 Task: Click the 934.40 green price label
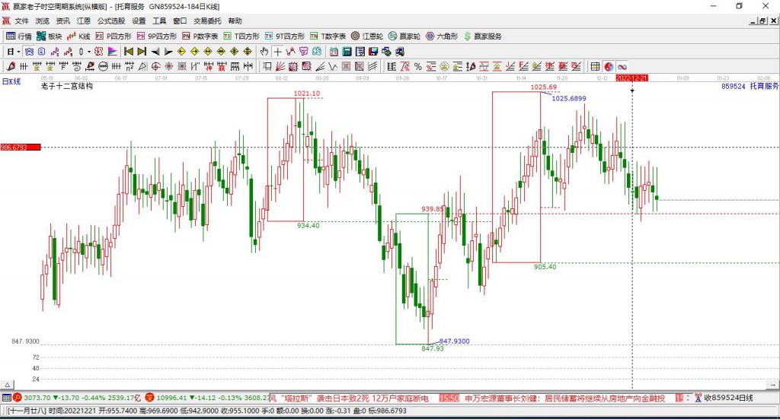point(308,225)
